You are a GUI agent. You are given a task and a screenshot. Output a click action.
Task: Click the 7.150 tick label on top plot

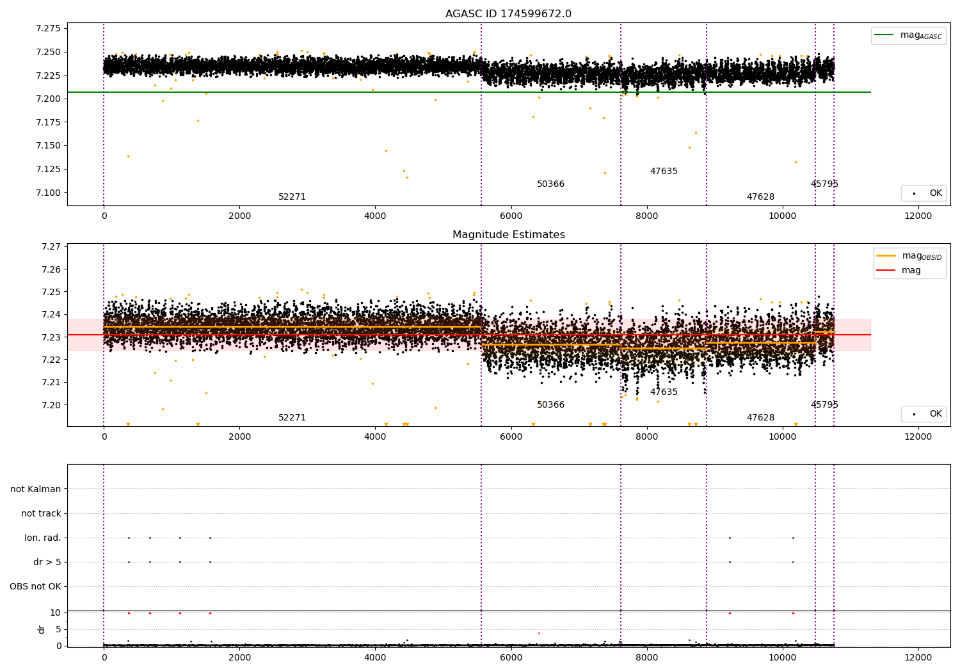[48, 146]
